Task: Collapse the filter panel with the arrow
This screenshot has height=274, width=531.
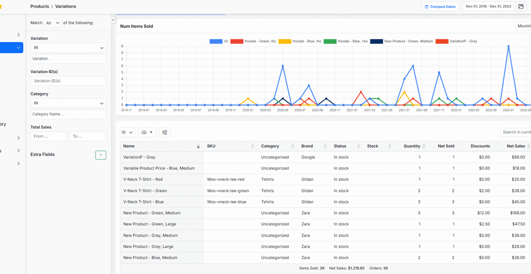Action: (x=113, y=20)
